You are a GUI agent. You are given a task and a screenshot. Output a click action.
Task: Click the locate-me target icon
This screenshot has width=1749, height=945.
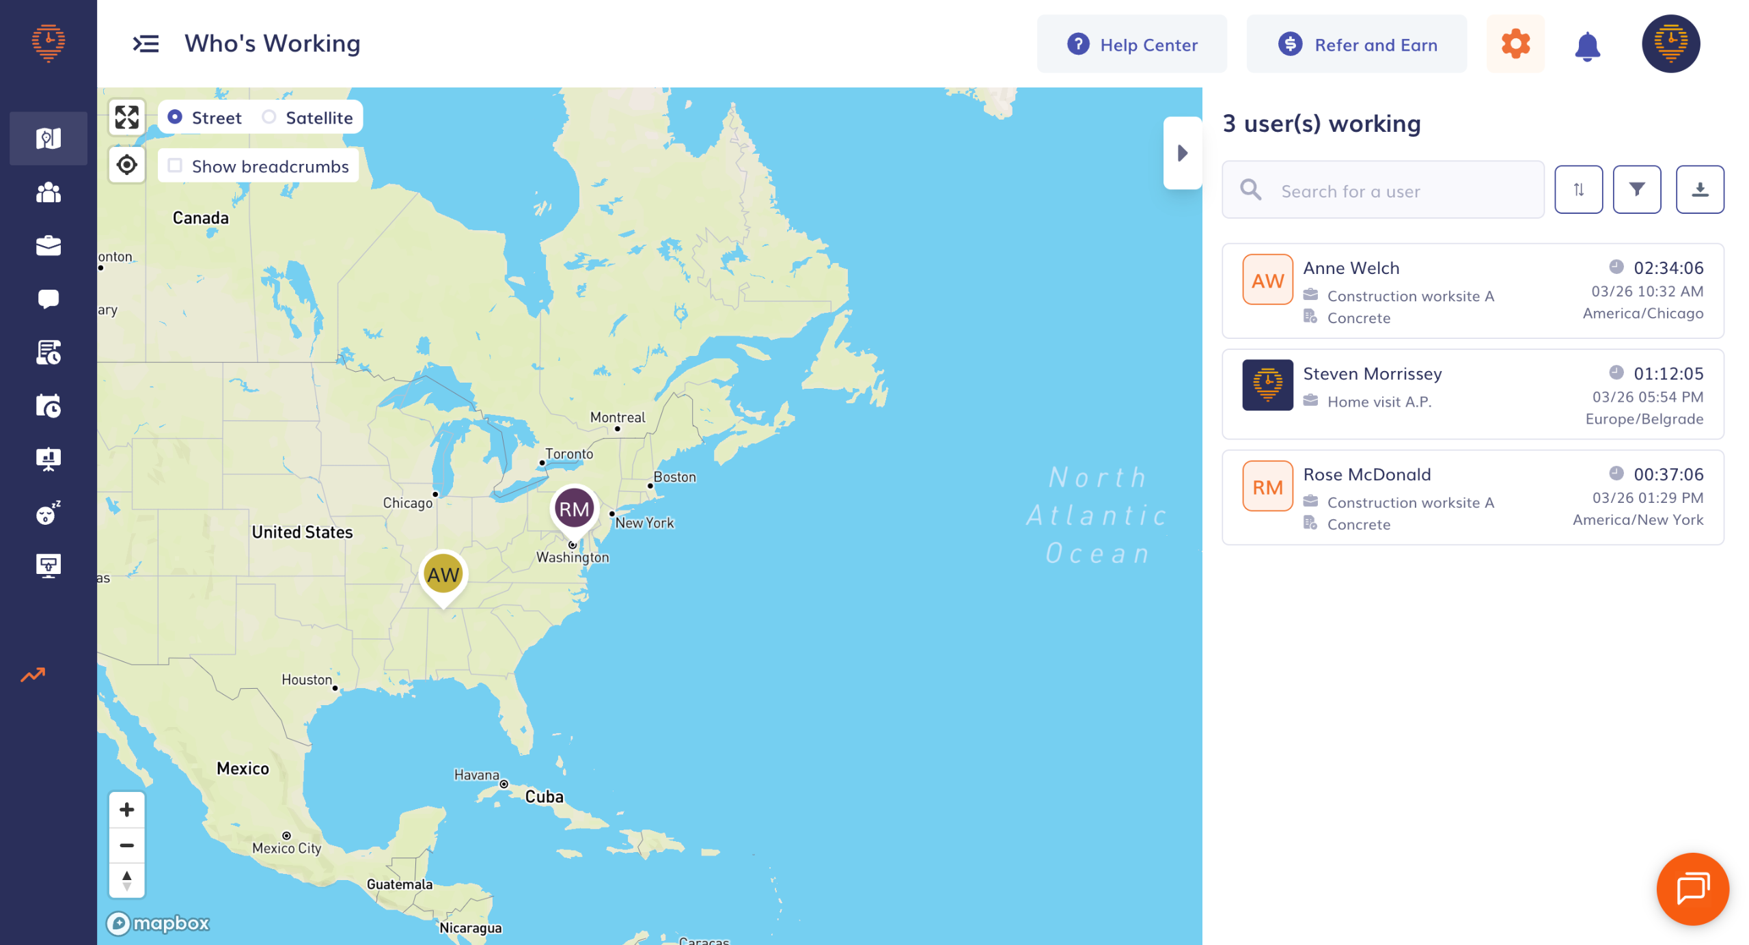pyautogui.click(x=127, y=165)
